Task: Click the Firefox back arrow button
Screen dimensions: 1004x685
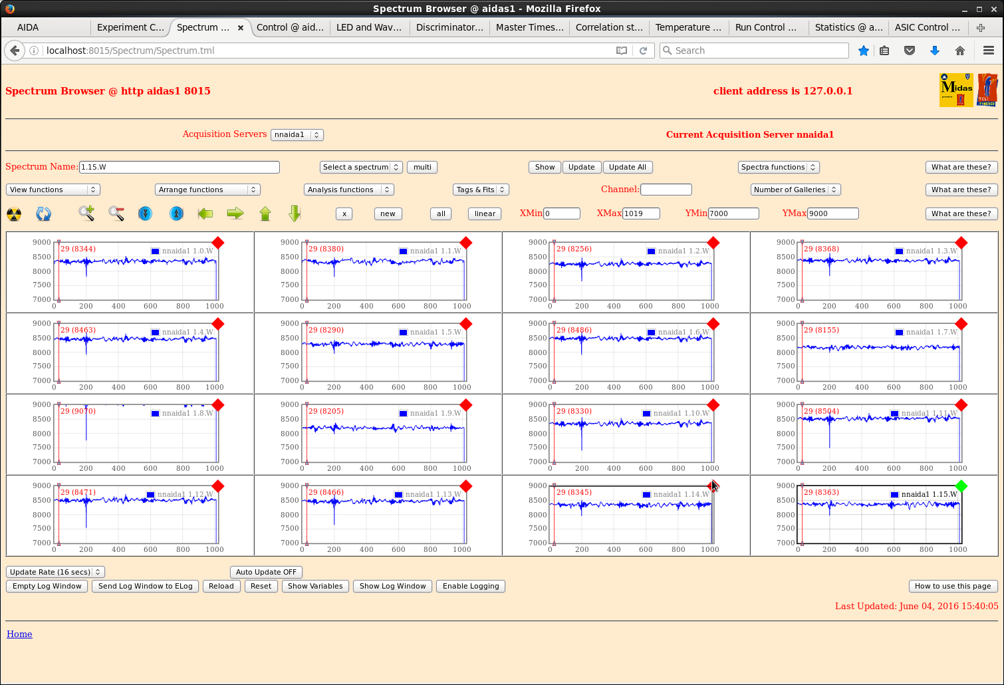Action: pos(15,51)
